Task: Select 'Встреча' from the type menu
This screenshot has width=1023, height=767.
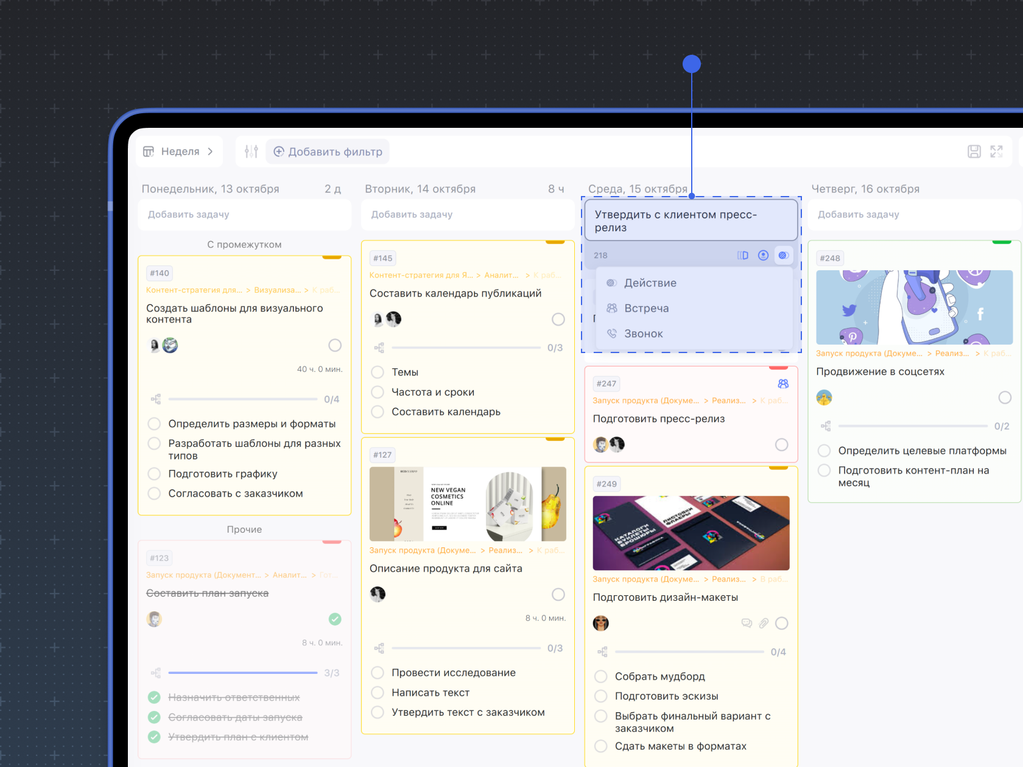Action: 646,308
